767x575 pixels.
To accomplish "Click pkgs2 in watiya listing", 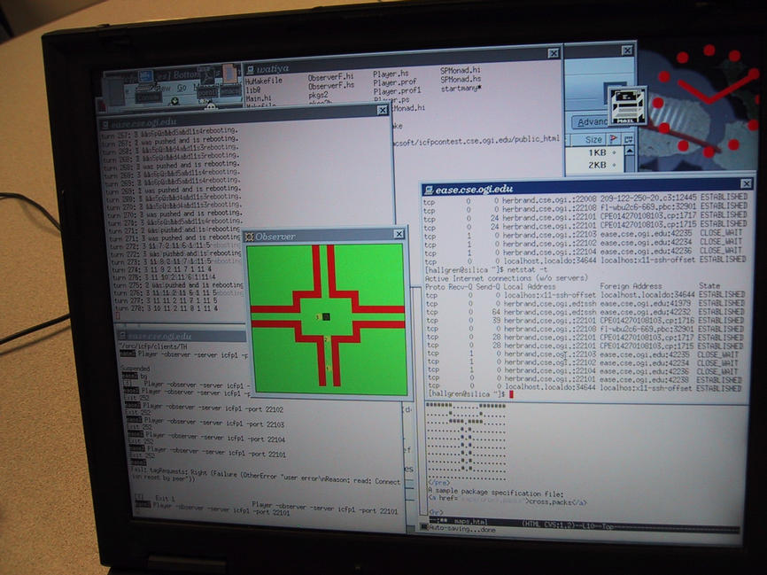I will tap(319, 95).
